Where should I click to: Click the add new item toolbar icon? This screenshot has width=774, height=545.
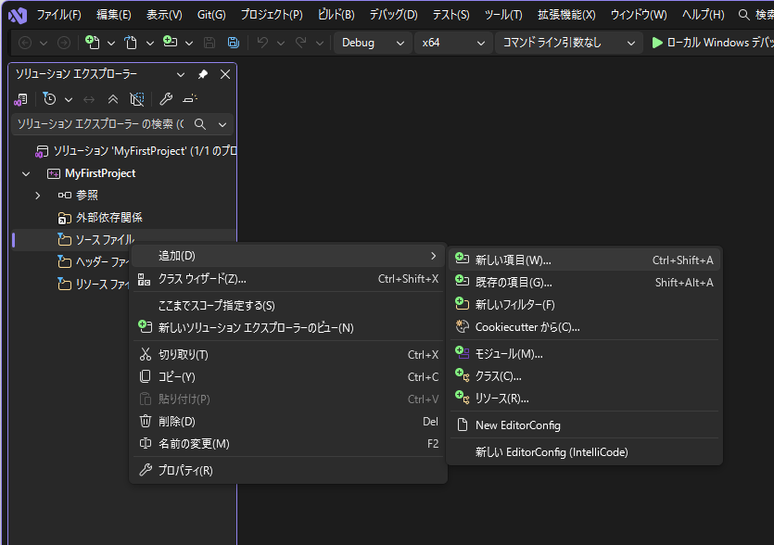point(170,42)
